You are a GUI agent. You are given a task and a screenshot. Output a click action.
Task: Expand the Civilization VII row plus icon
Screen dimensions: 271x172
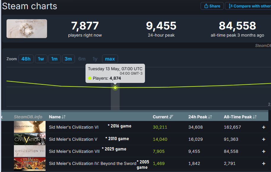[x=264, y=151]
